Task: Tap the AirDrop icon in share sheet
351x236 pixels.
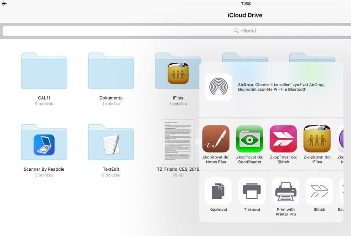Action: click(x=218, y=87)
